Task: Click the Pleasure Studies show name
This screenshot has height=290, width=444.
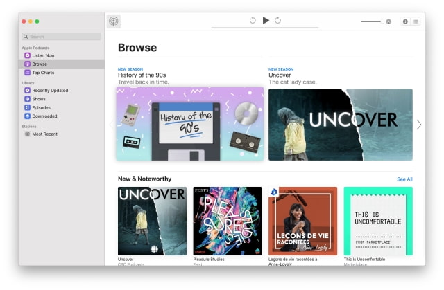Action: (209, 260)
